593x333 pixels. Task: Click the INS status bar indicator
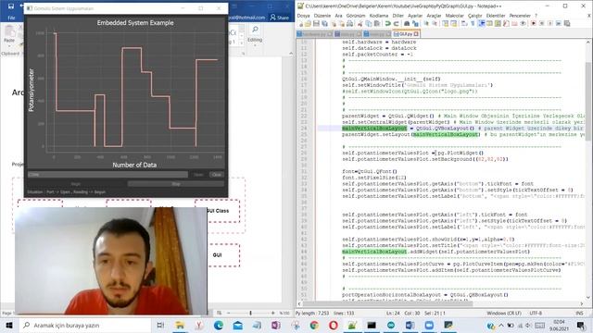[x=579, y=313]
